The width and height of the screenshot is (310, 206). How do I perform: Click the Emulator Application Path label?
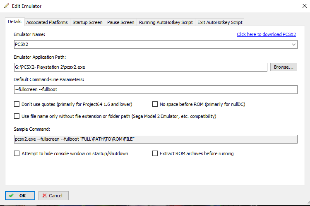pos(40,57)
